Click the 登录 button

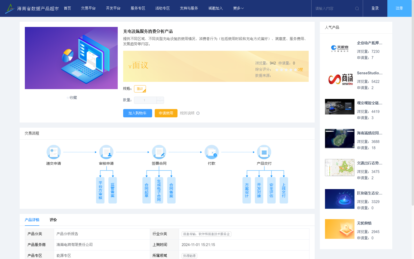click(375, 8)
